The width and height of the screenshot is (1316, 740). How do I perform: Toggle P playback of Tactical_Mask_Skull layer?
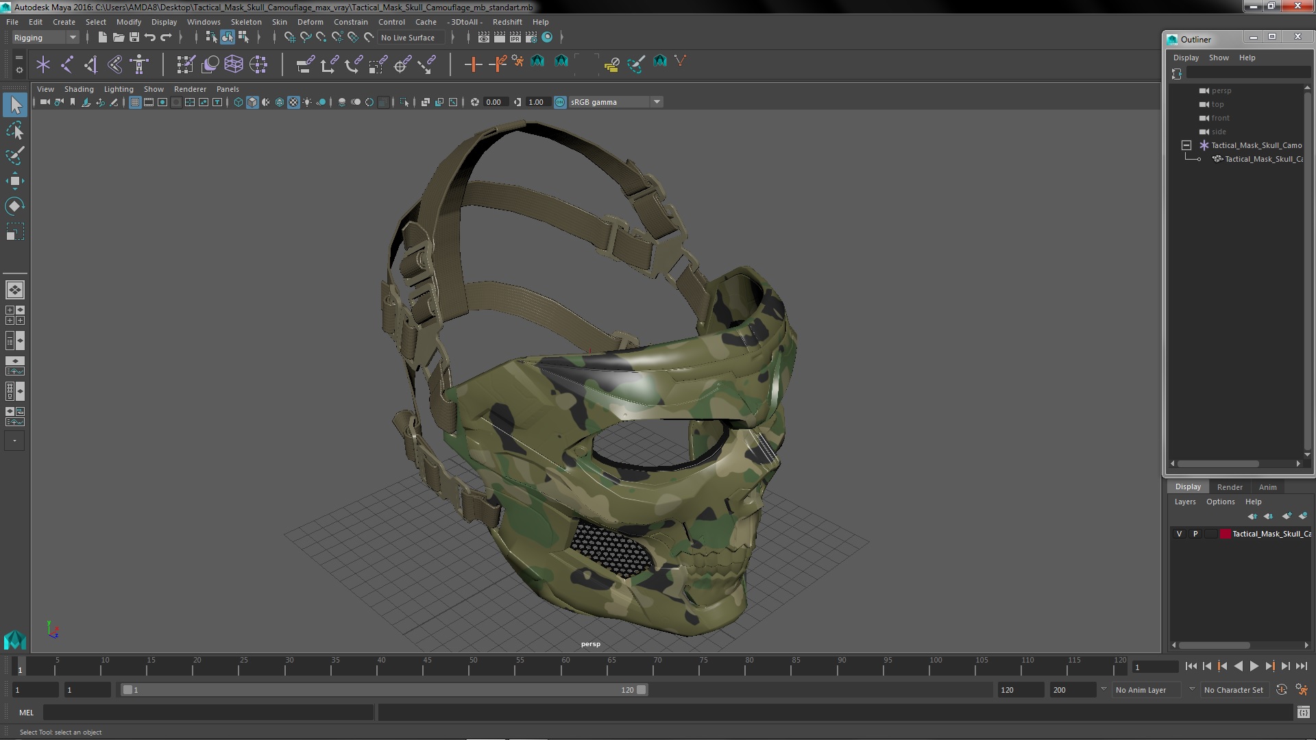1195,534
